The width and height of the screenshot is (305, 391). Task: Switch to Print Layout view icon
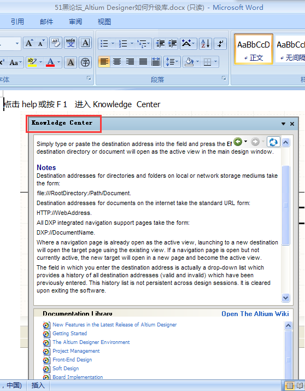coord(290,386)
